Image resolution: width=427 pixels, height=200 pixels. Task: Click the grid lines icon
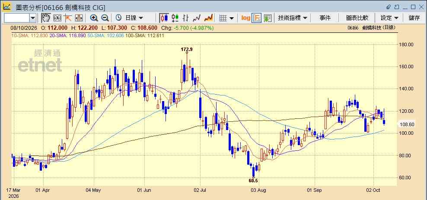223,18
